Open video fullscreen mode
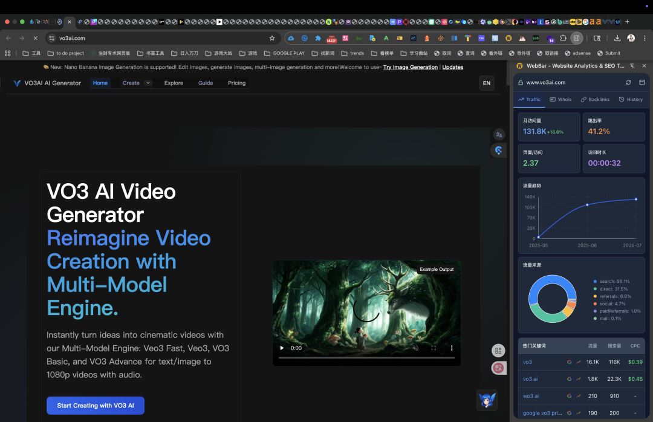The height and width of the screenshot is (422, 653). tap(434, 348)
